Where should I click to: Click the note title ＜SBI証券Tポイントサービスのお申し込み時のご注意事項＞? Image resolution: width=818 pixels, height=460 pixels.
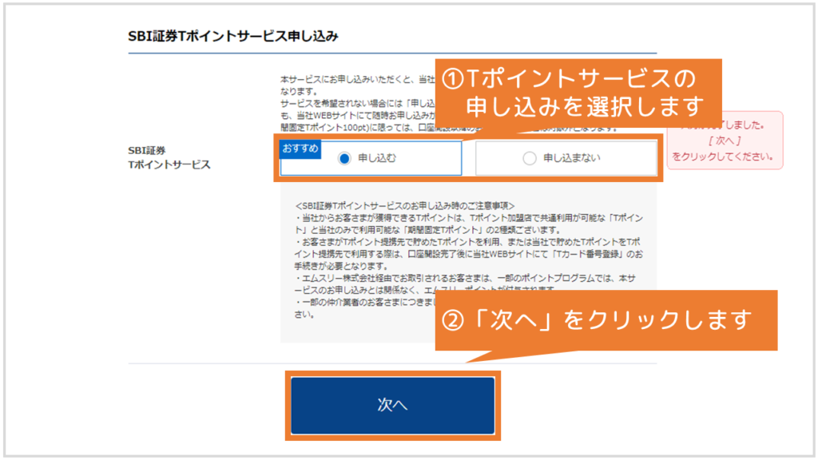(x=404, y=205)
